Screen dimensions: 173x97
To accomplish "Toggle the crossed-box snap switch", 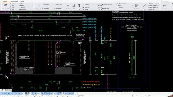I will click(x=42, y=93).
